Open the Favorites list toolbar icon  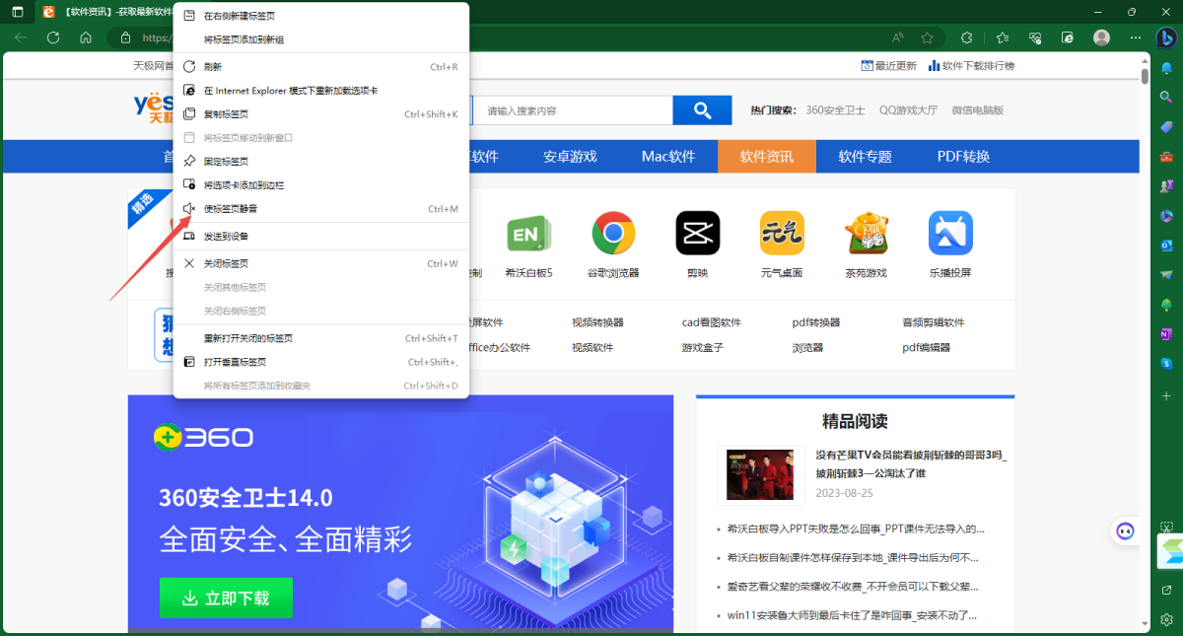click(x=1002, y=37)
